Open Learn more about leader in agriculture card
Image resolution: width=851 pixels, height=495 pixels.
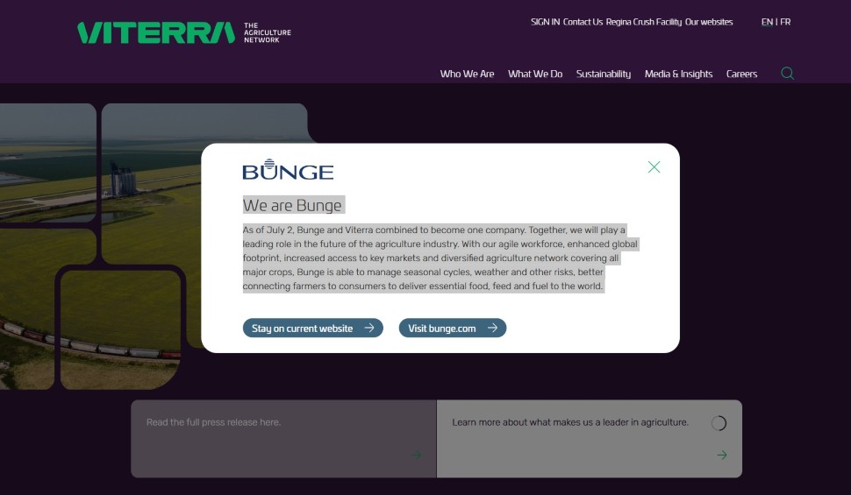click(590, 439)
